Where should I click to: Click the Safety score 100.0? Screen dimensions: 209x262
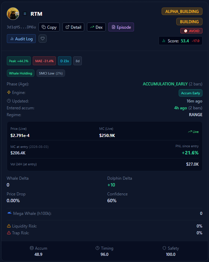click(171, 254)
